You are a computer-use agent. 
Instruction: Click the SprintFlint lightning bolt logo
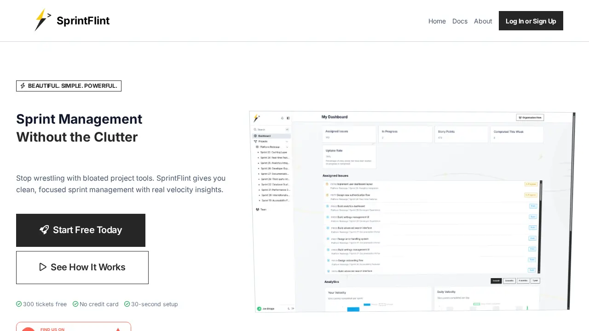pos(43,20)
